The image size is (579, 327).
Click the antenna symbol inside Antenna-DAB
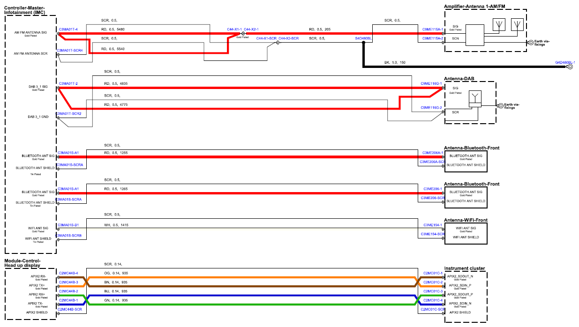(476, 97)
